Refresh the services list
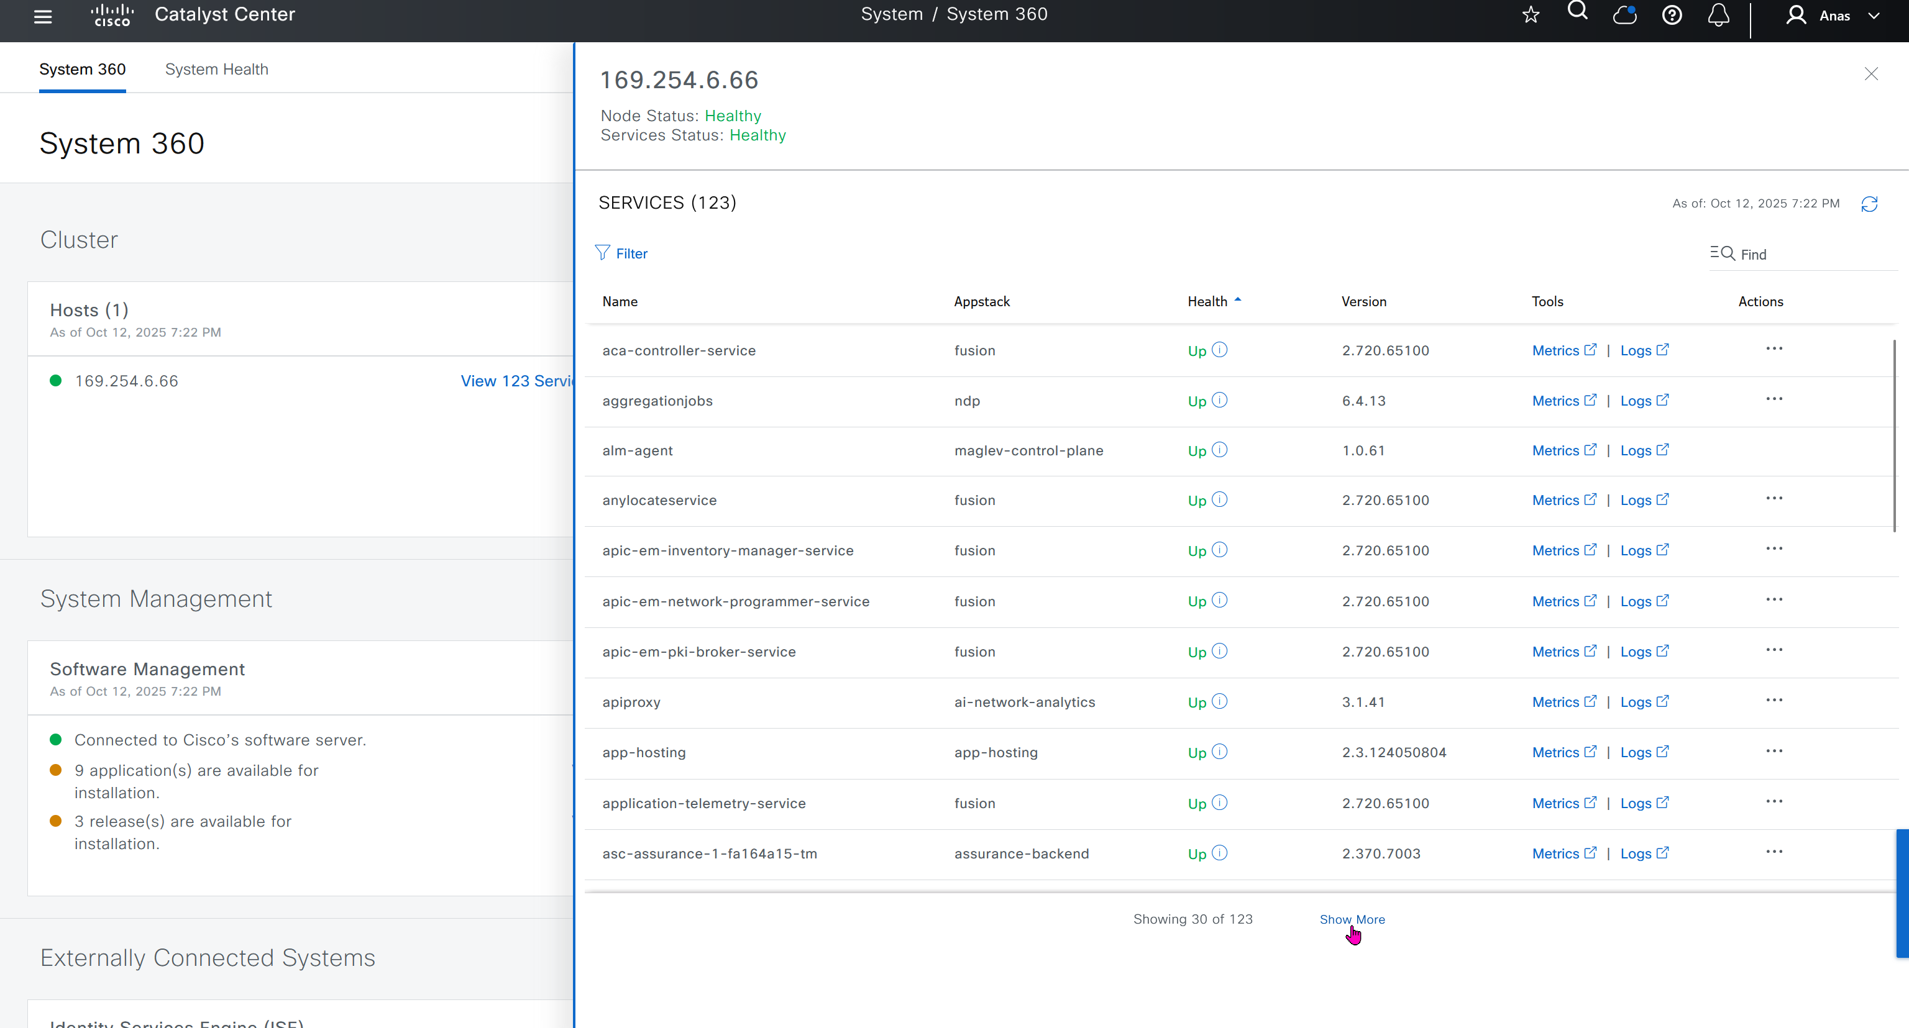1909x1028 pixels. pos(1869,204)
